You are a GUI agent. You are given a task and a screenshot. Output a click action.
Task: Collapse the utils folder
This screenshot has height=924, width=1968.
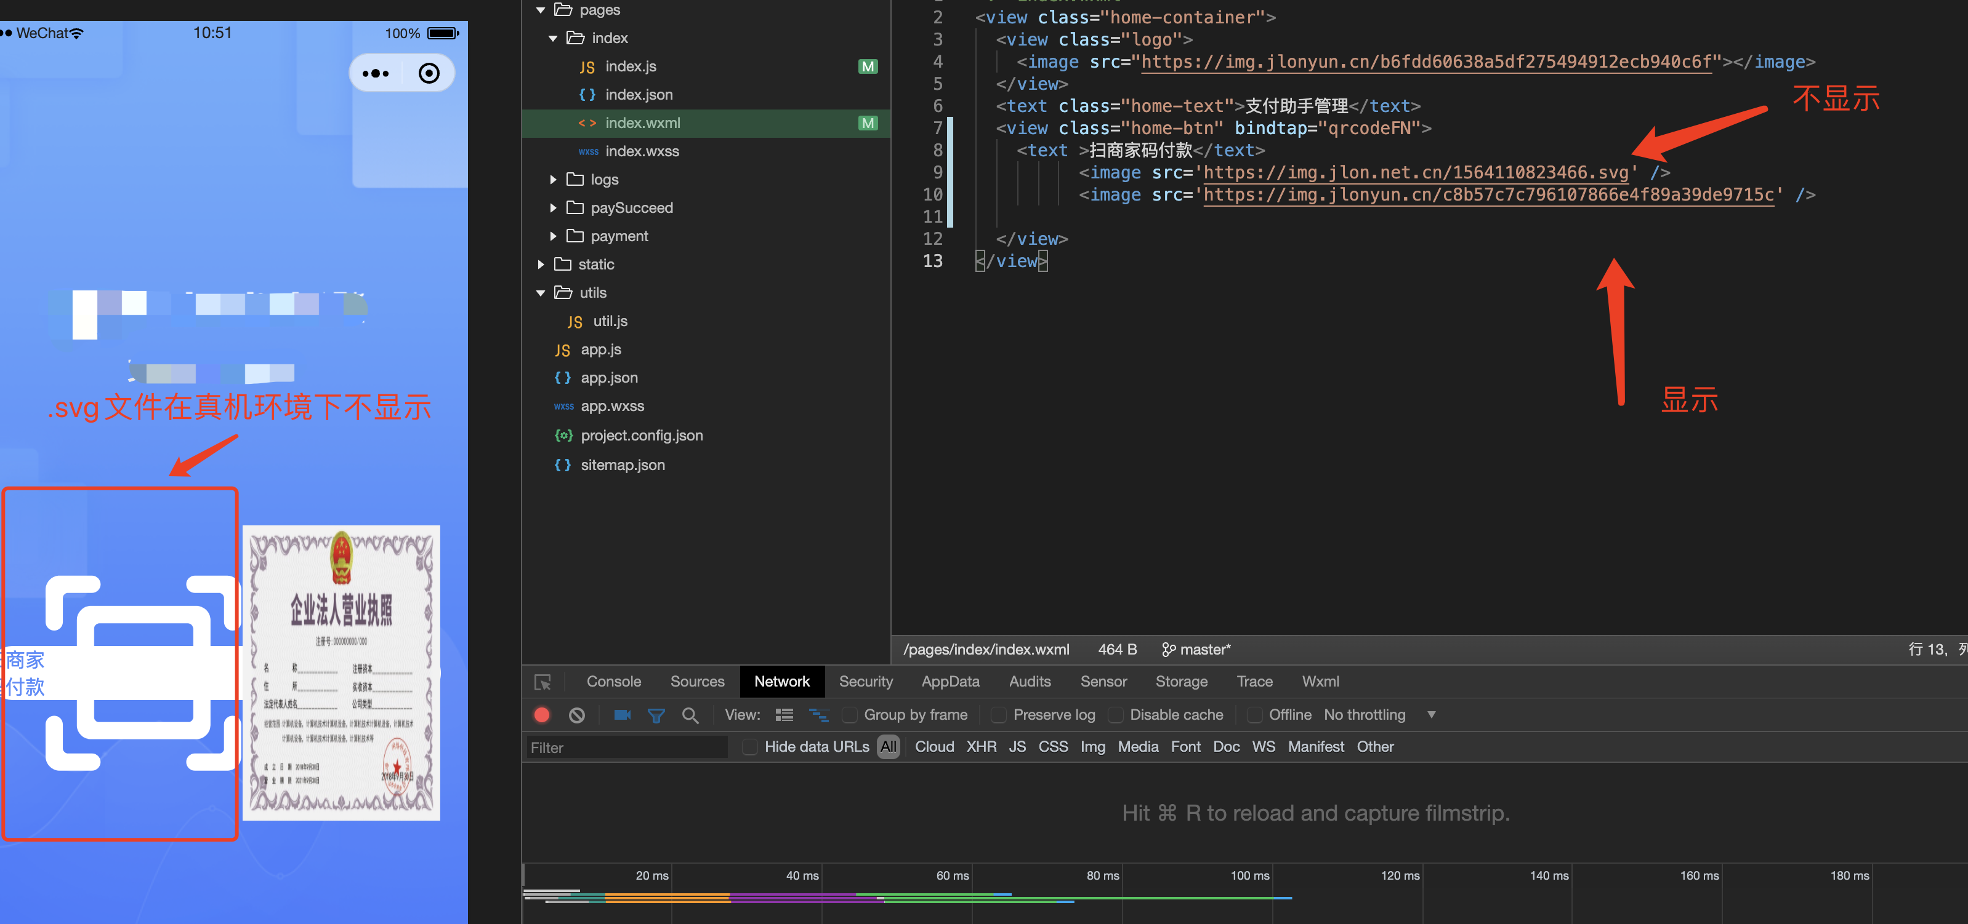[541, 293]
